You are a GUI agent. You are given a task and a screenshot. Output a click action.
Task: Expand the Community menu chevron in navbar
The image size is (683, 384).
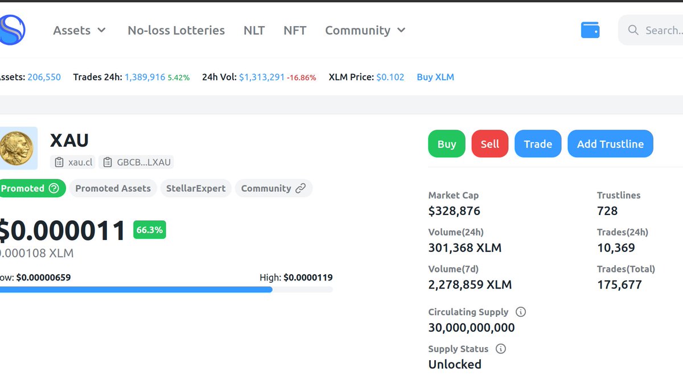point(401,30)
